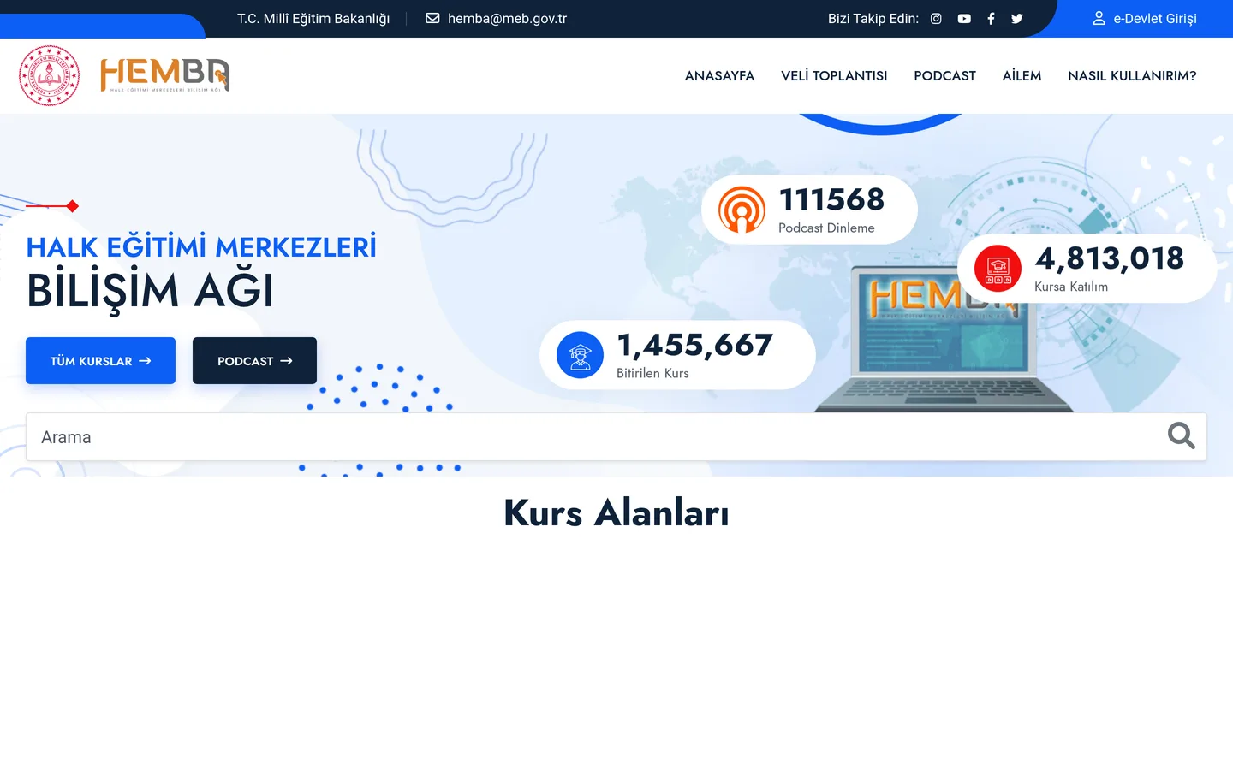Click the dark PODCAST button with arrow
This screenshot has height=770, width=1233.
pyautogui.click(x=254, y=360)
